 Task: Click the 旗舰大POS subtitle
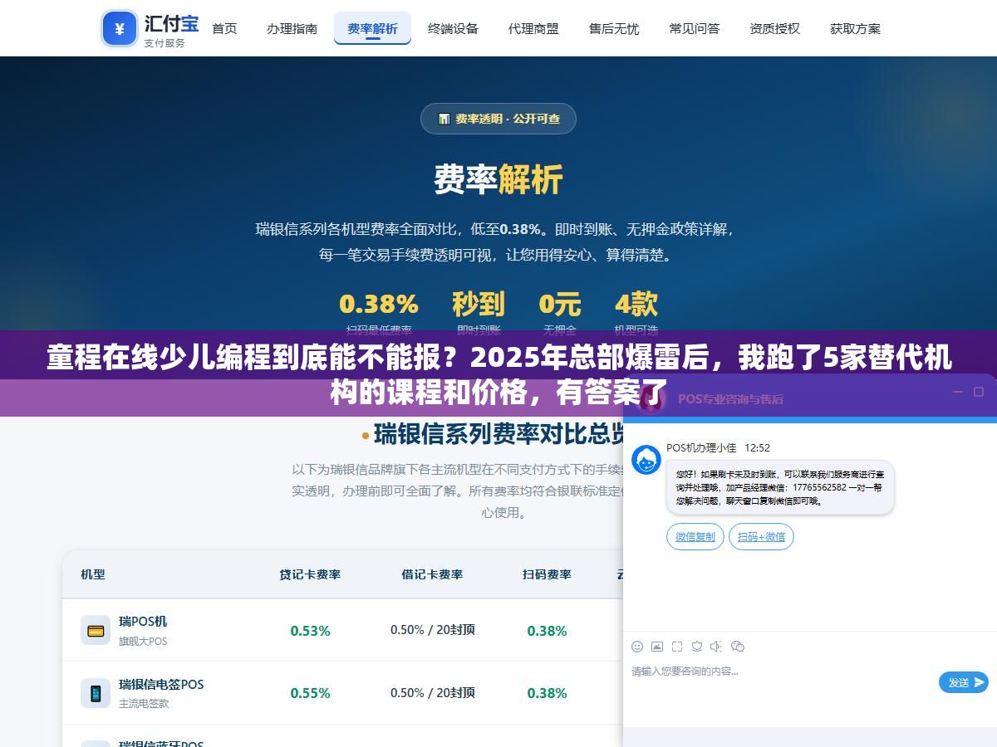click(143, 641)
